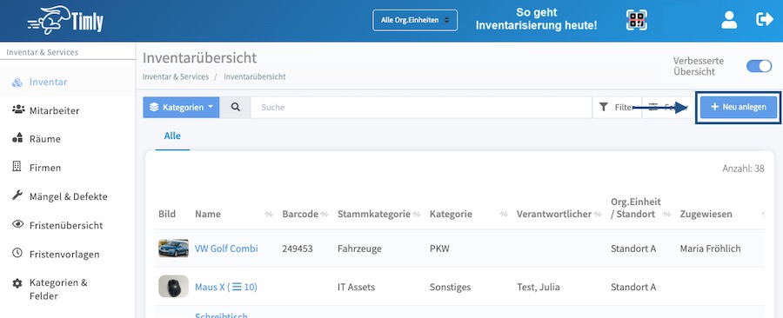783x318 pixels.
Task: Click Maria Fröhlich cell
Action: (710, 248)
